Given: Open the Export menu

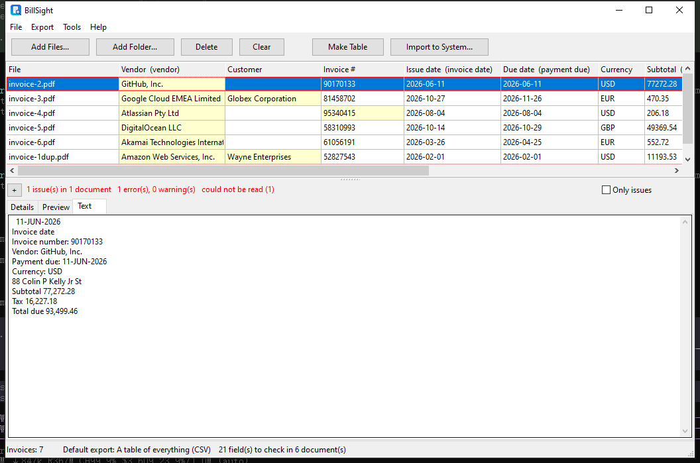Looking at the screenshot, I should (x=42, y=27).
